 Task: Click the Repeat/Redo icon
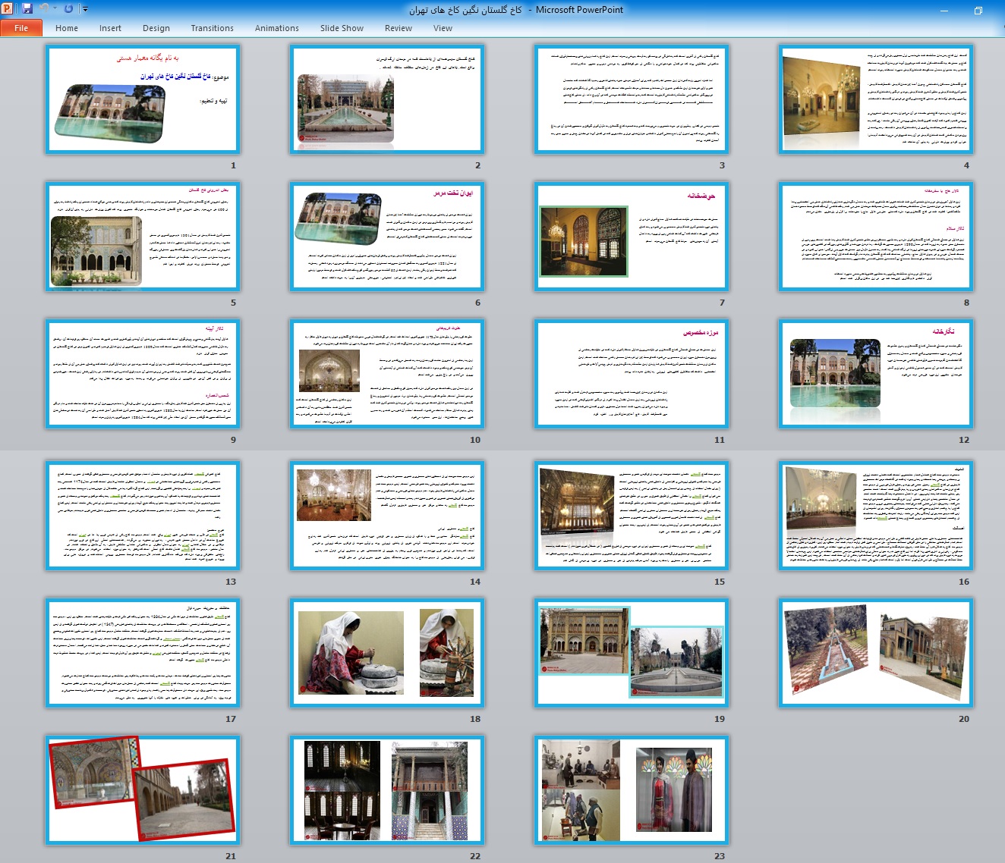pos(69,9)
